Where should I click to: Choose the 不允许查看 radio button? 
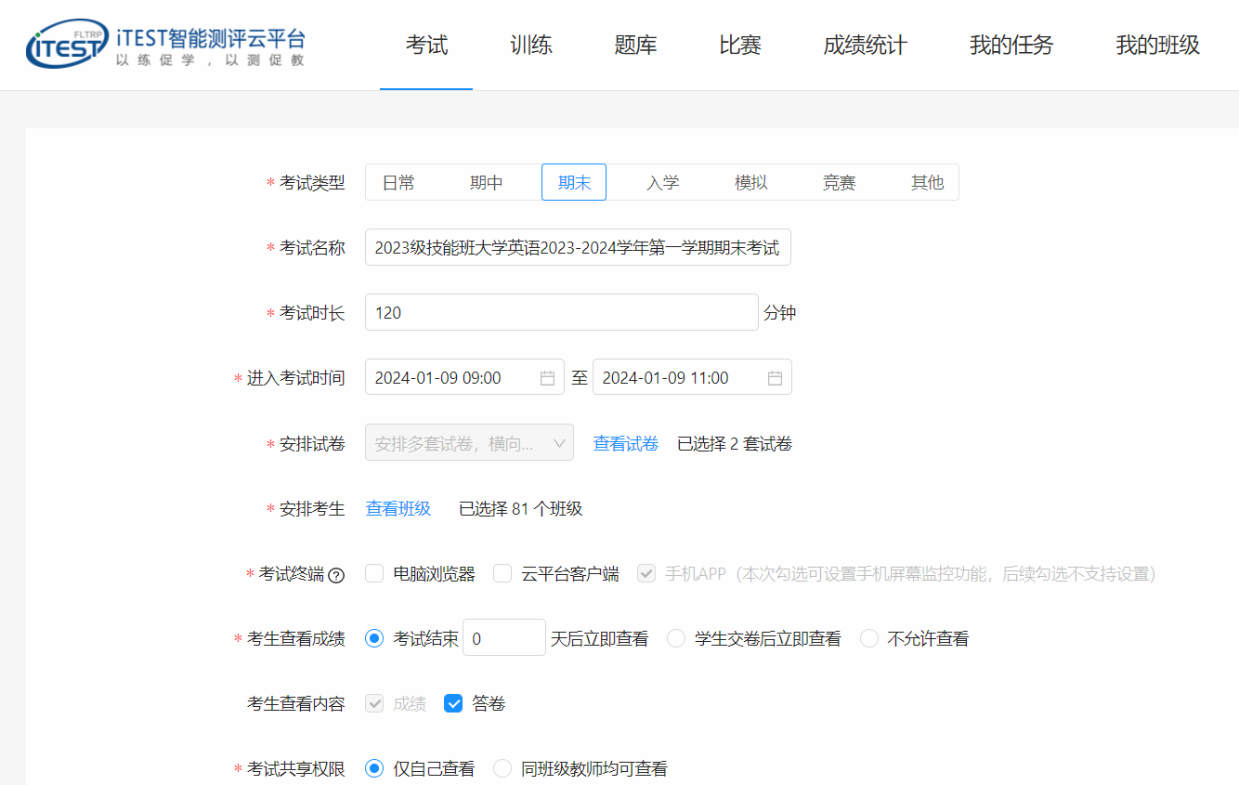click(869, 639)
